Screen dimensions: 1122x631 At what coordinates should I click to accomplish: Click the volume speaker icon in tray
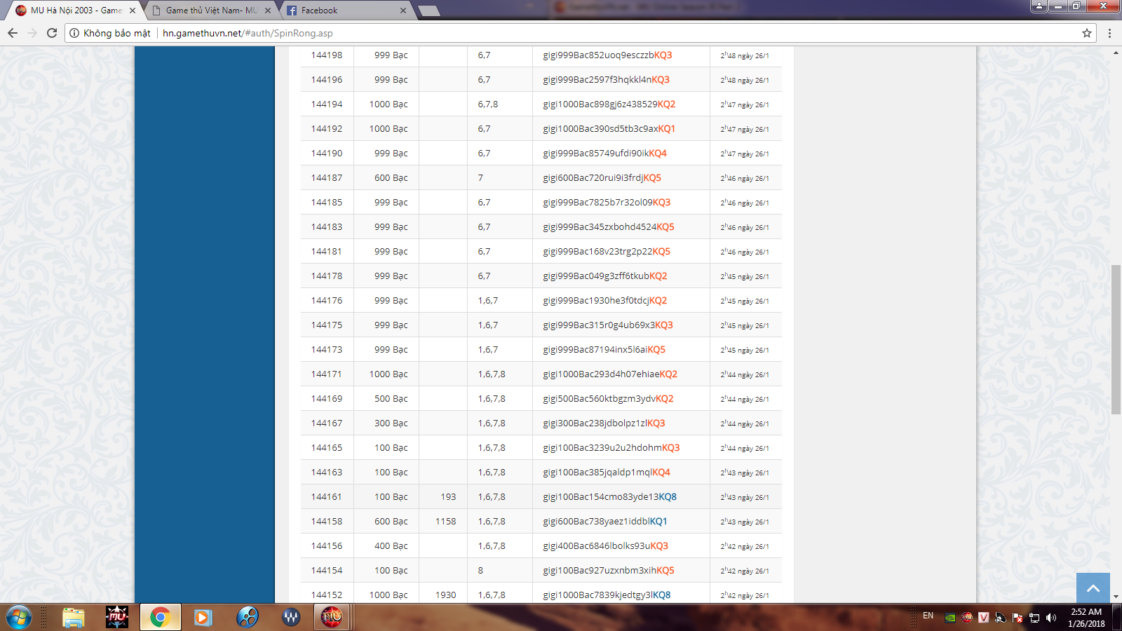[x=1050, y=618]
